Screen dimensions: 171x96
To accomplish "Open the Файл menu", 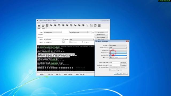I will [38, 22].
